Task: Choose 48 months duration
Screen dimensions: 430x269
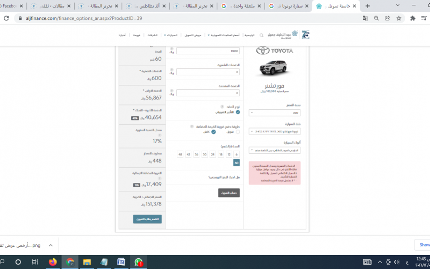Action: pyautogui.click(x=180, y=154)
